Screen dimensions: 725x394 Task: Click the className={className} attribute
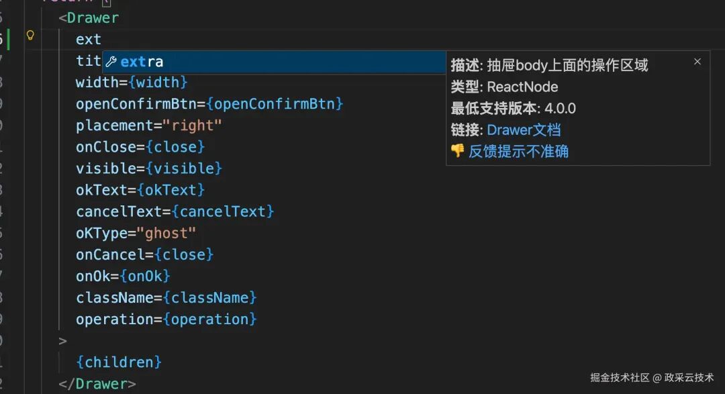coord(165,297)
